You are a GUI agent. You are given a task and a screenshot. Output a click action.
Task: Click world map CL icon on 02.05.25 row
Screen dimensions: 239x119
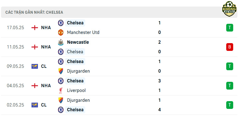(x=35, y=105)
